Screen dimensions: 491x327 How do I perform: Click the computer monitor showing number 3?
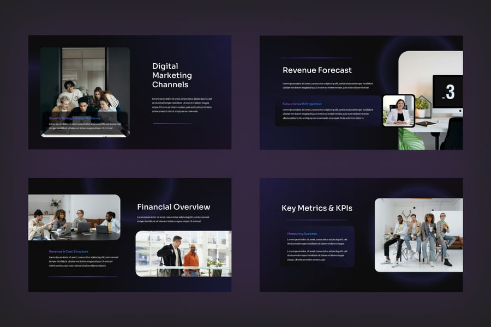click(x=447, y=92)
